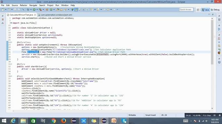The height and width of the screenshot is (124, 222).
Task: Open the Search menu
Action: [42, 6]
